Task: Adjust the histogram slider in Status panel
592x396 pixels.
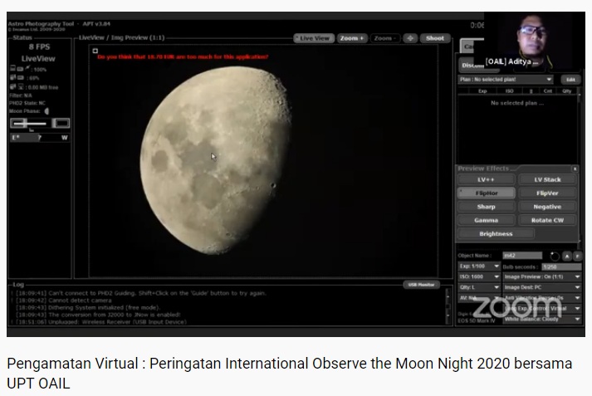Action: [x=29, y=124]
